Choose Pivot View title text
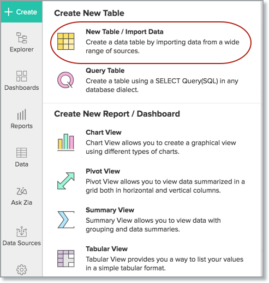This screenshot has width=269, height=283. coord(103,171)
